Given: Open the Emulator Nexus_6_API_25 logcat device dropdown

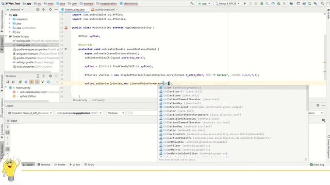Looking at the screenshot, I should pos(30,113).
